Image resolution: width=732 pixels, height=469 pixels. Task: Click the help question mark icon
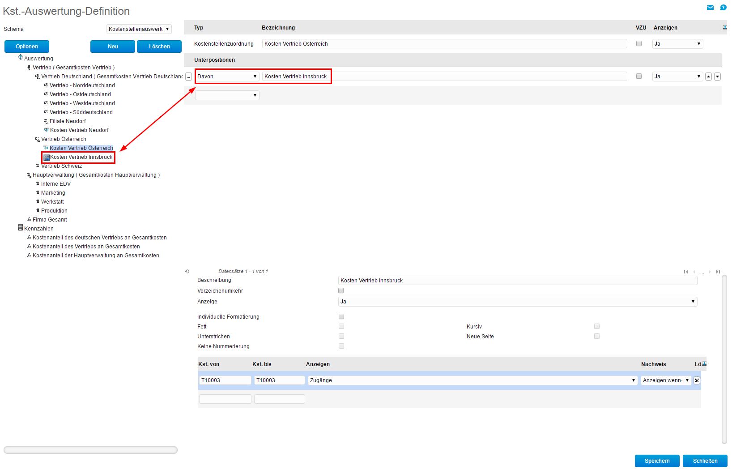click(x=723, y=8)
